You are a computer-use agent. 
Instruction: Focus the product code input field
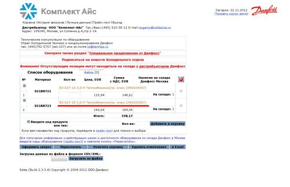[x=95, y=124]
